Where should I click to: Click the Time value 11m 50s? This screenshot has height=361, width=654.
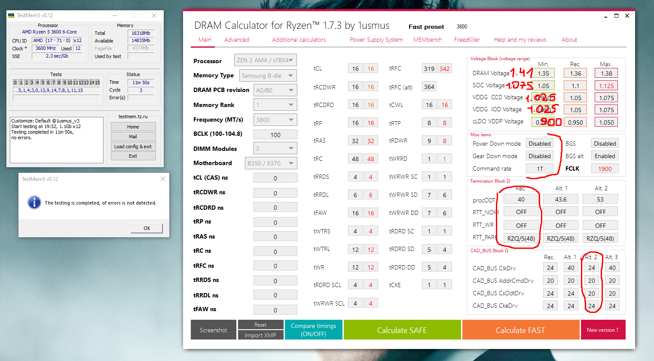pyautogui.click(x=141, y=83)
